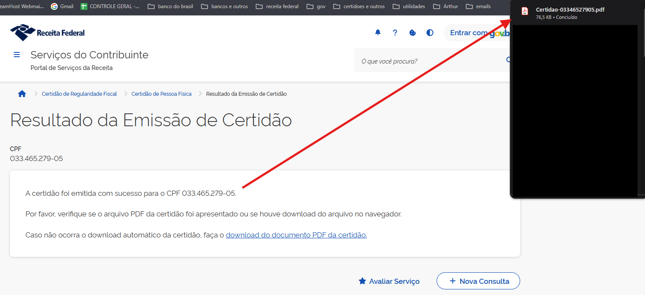Go to Certidão de Pessoa Física breadcrumb
The width and height of the screenshot is (645, 295).
pos(161,94)
